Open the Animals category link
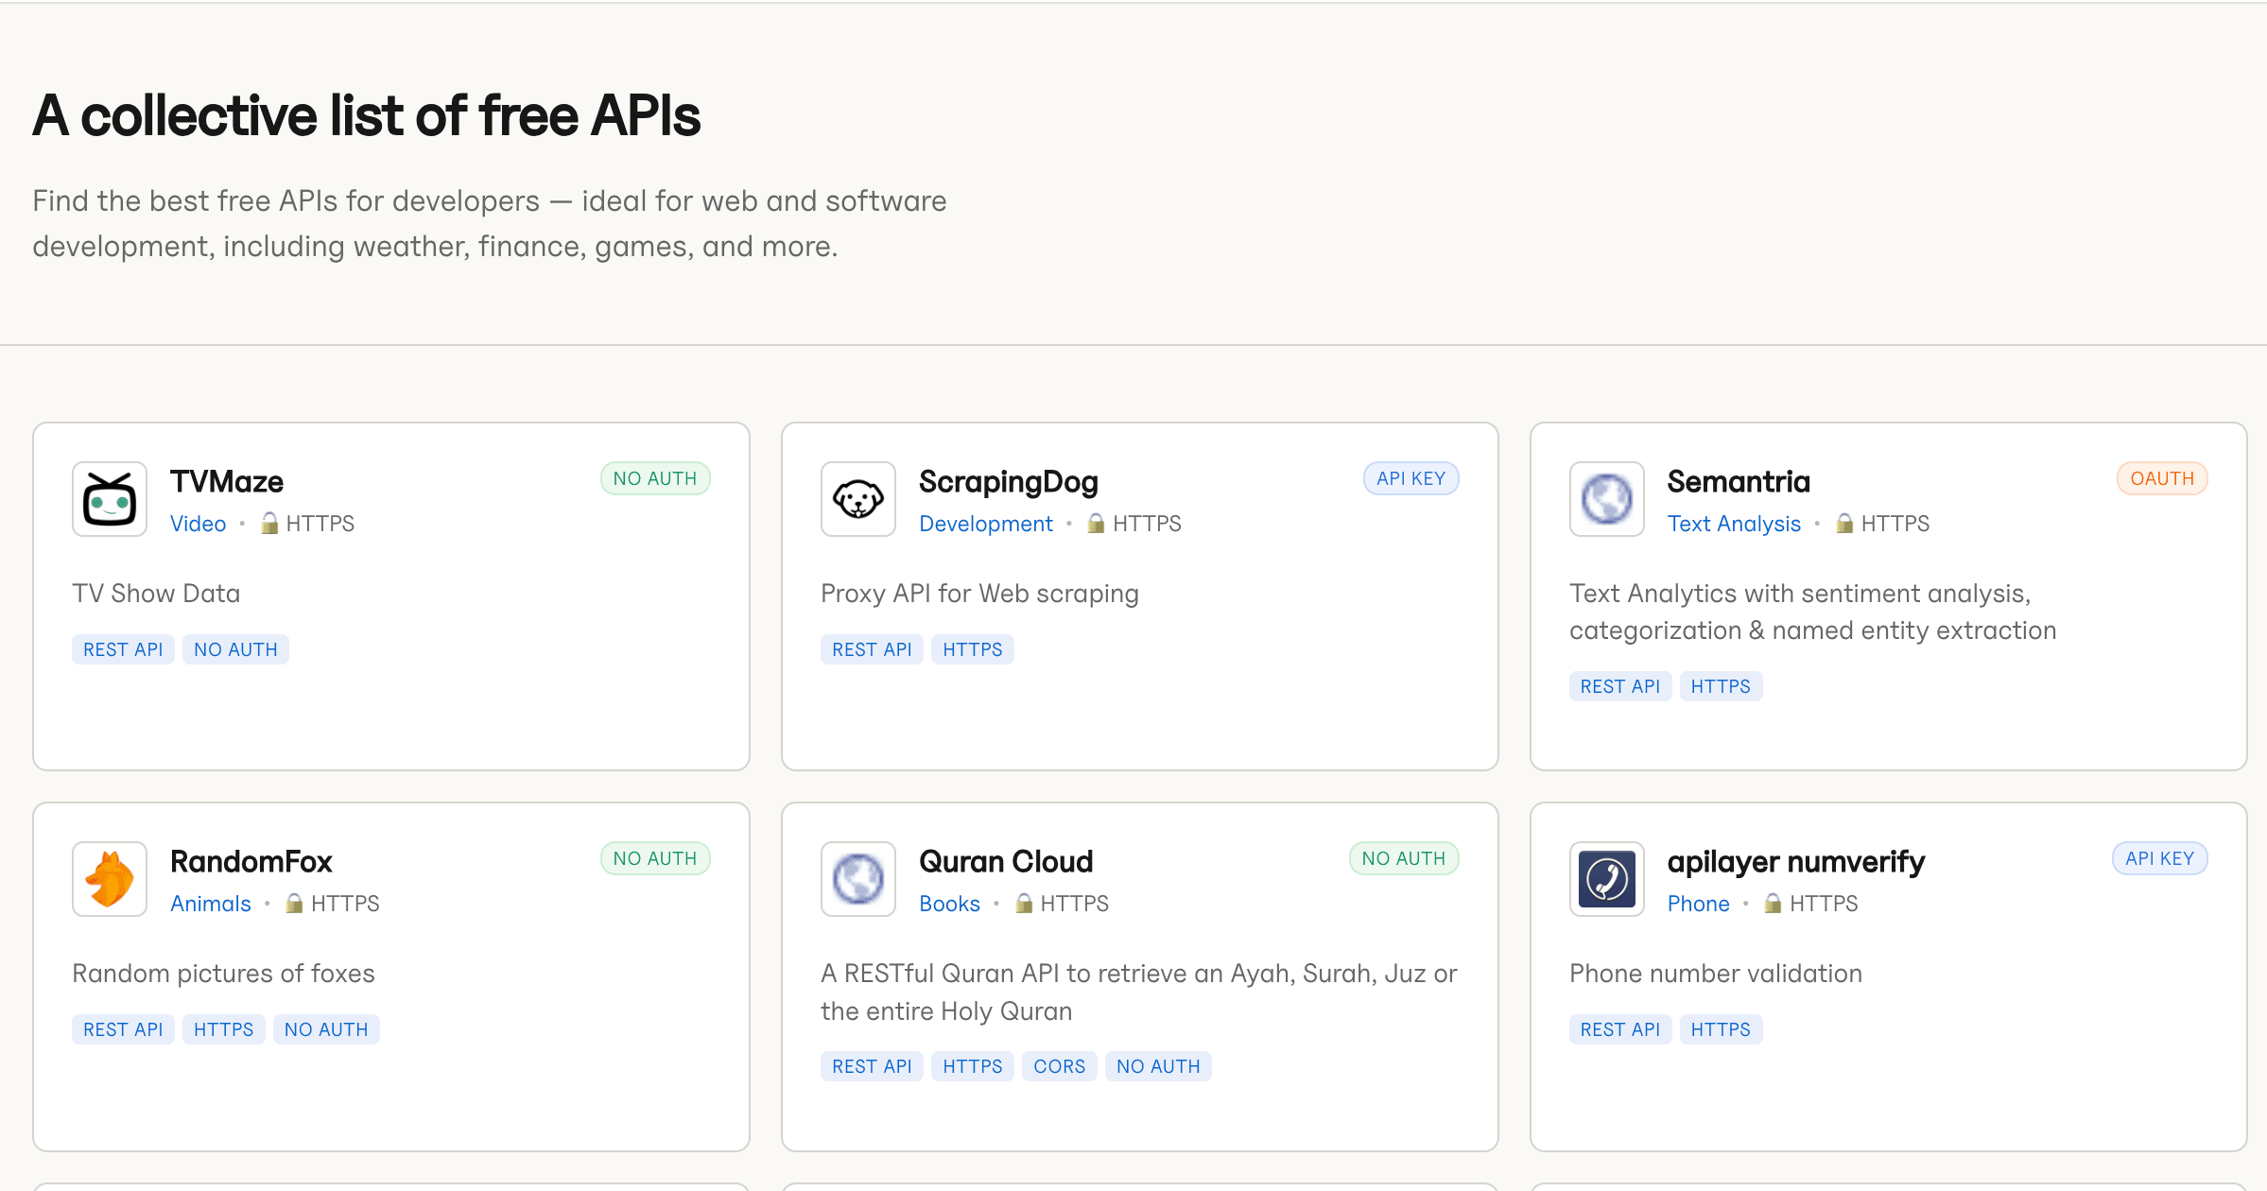The image size is (2267, 1191). pyautogui.click(x=210, y=903)
